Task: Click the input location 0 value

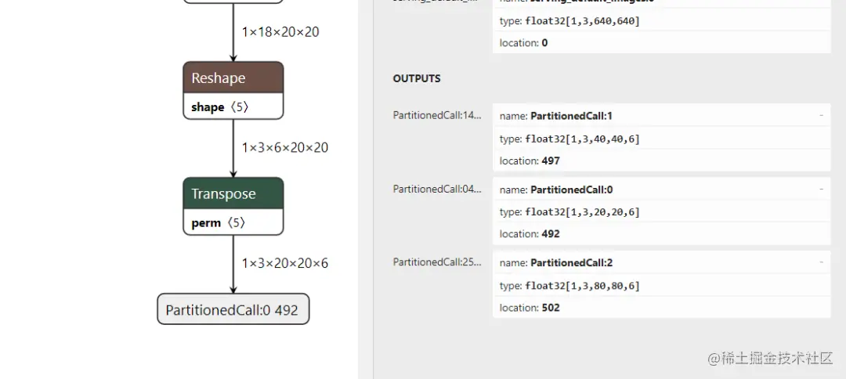Action: tap(661, 42)
